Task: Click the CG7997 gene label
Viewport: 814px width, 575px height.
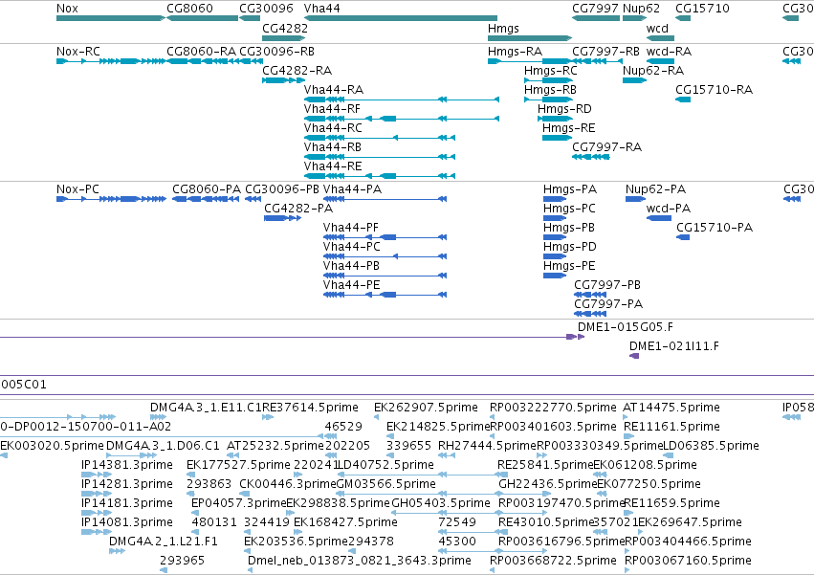Action: (596, 9)
